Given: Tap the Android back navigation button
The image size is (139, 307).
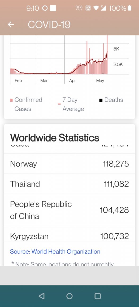Looking at the screenshot, I should 42,296.
